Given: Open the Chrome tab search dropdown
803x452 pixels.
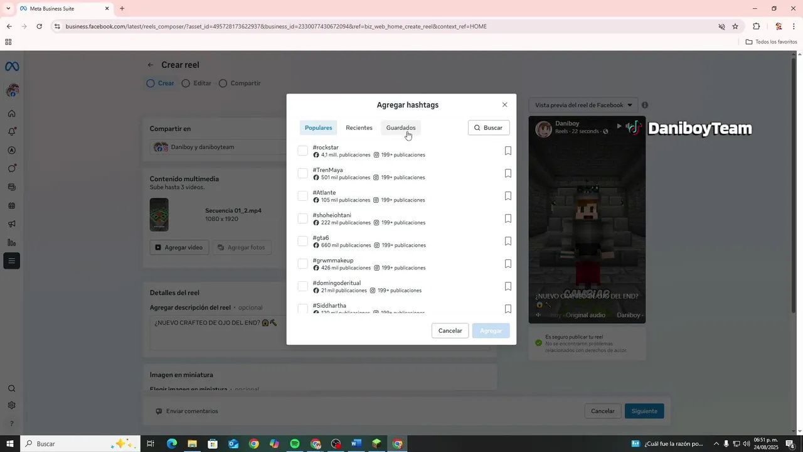Looking at the screenshot, I should 8,9.
